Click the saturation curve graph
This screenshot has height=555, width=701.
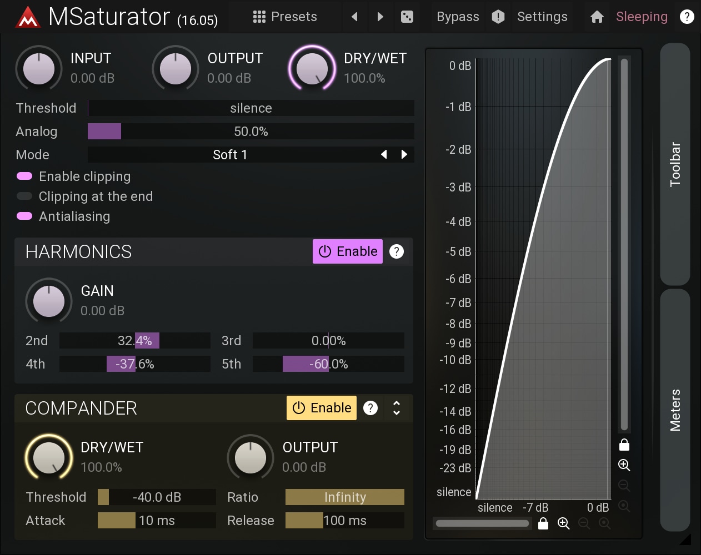pyautogui.click(x=543, y=279)
